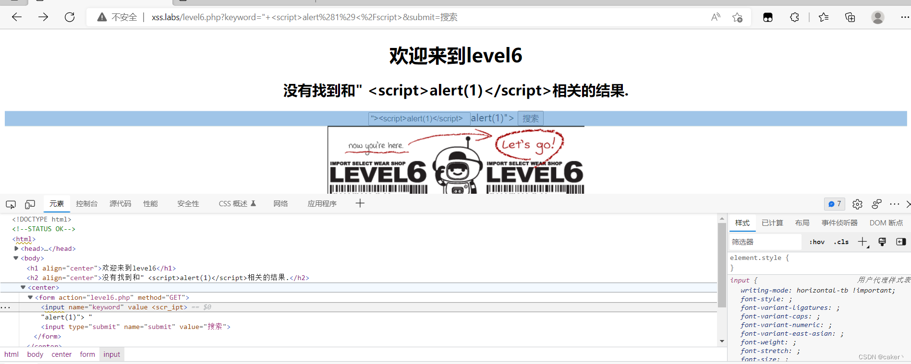Open the DOM 断点 tab
This screenshot has height=364, width=911.
pos(886,223)
